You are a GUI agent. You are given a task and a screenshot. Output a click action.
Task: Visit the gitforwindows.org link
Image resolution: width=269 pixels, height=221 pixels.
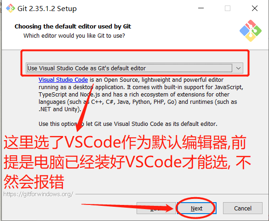38,194
